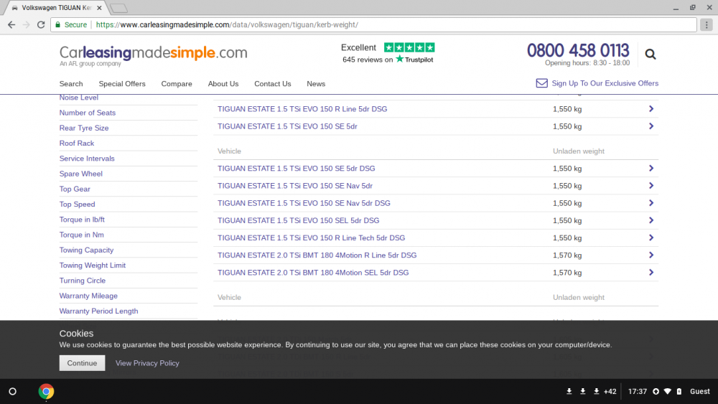Click arrow for EVO 150 SE 5dr row
The width and height of the screenshot is (718, 404).
tap(651, 126)
